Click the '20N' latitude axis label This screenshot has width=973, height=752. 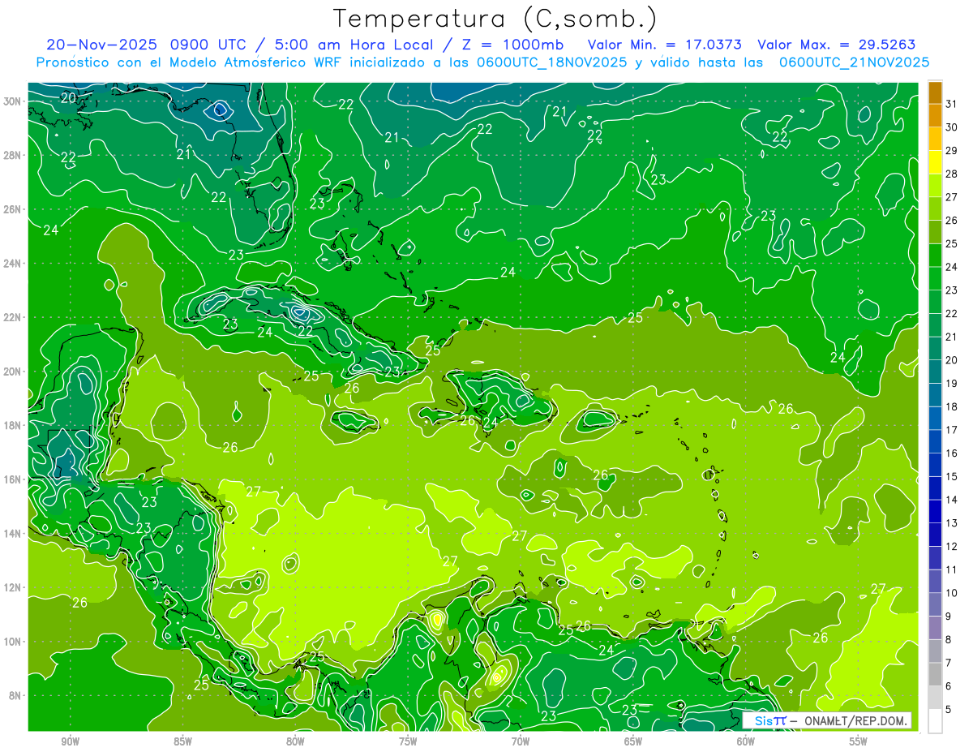[x=12, y=371]
